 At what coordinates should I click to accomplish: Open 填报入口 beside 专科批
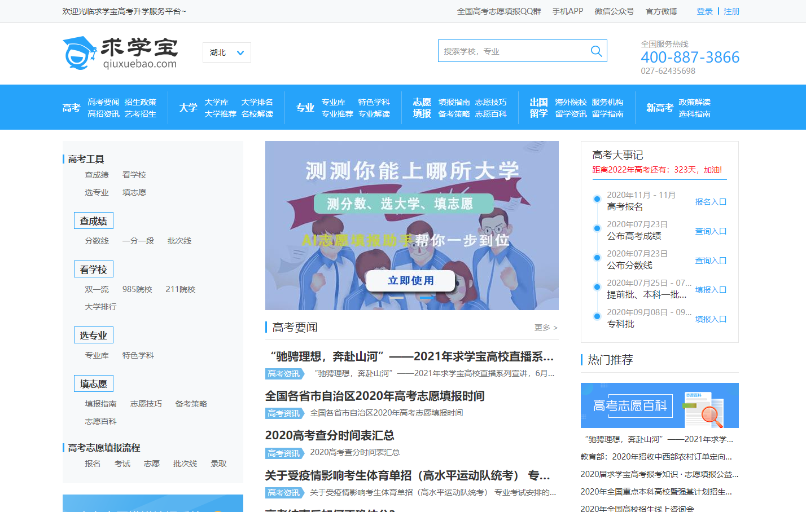710,319
